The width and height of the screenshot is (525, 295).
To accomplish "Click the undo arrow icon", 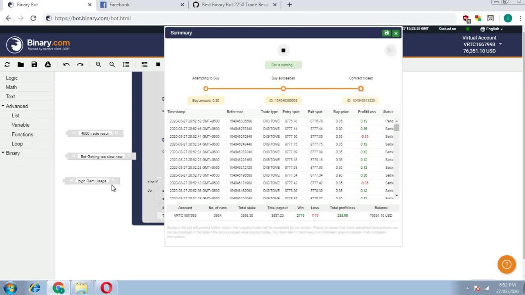I will (x=66, y=64).
